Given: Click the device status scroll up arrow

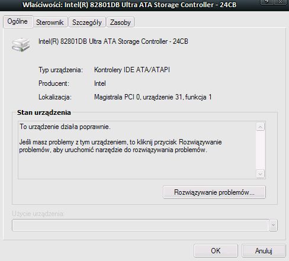Looking at the screenshot, I should click(x=260, y=127).
